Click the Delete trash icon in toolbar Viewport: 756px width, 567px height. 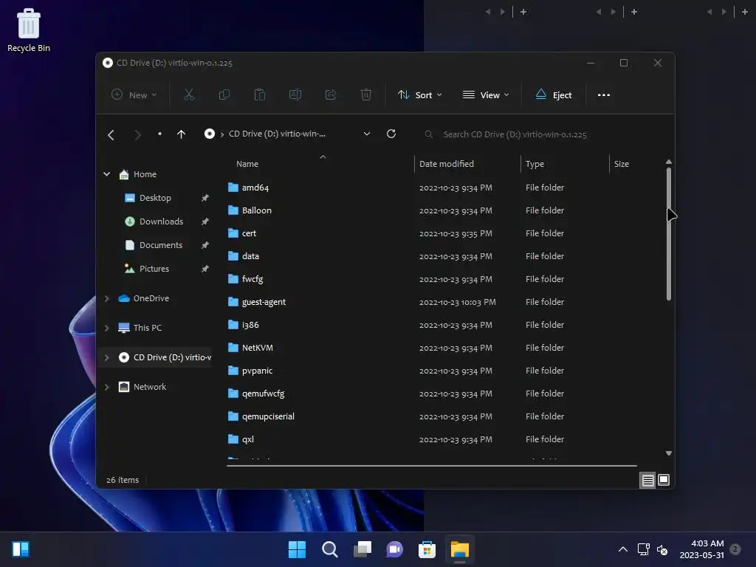[x=366, y=95]
